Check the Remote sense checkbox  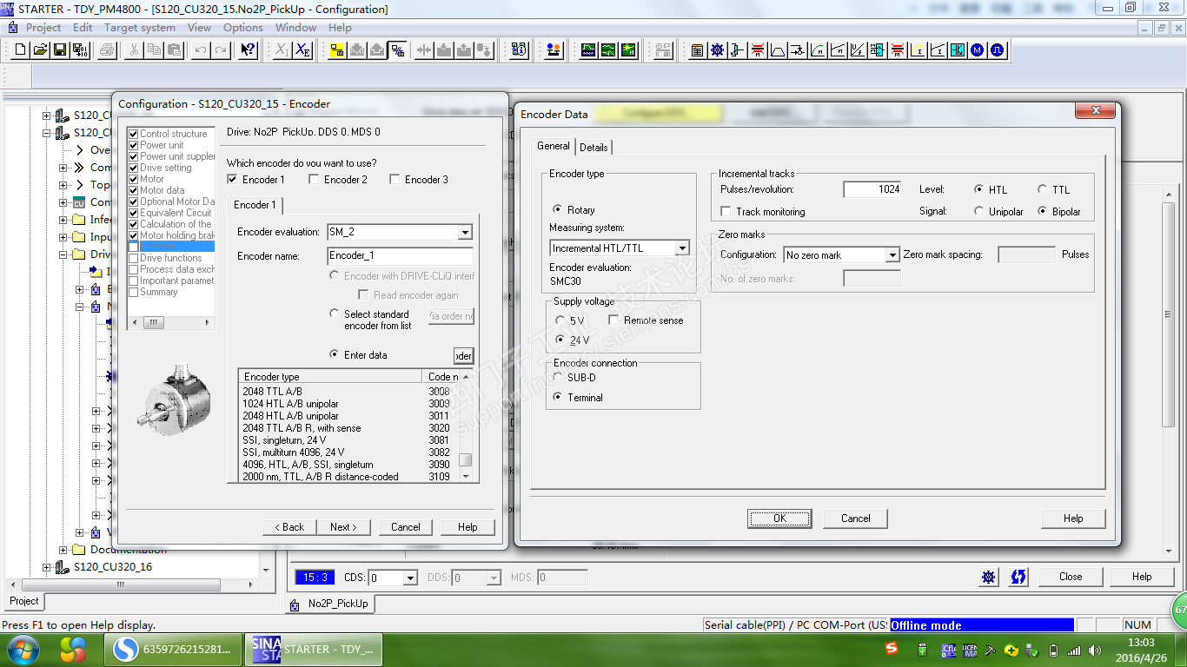pyautogui.click(x=614, y=320)
